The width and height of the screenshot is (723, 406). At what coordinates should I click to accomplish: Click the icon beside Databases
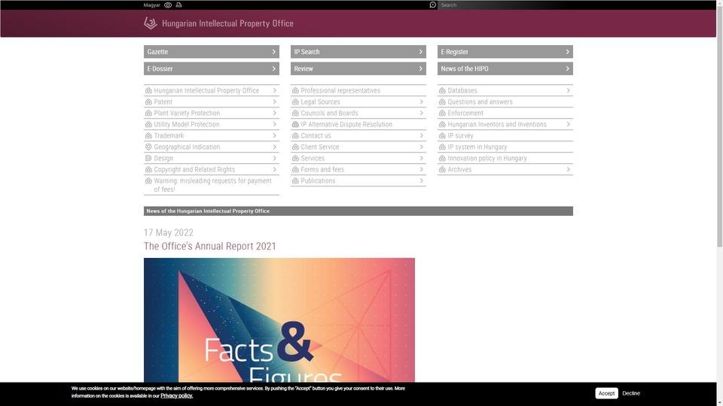coord(442,91)
